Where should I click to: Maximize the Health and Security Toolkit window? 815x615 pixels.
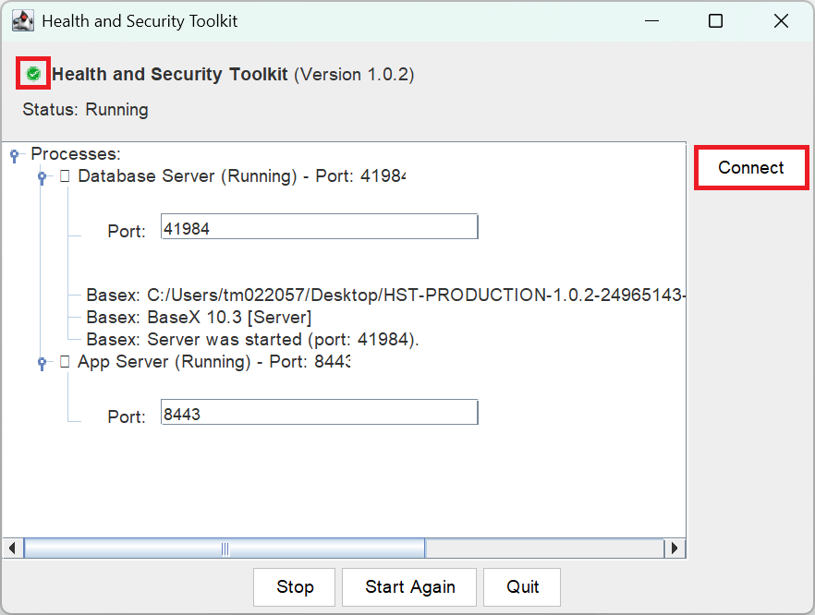pos(715,21)
